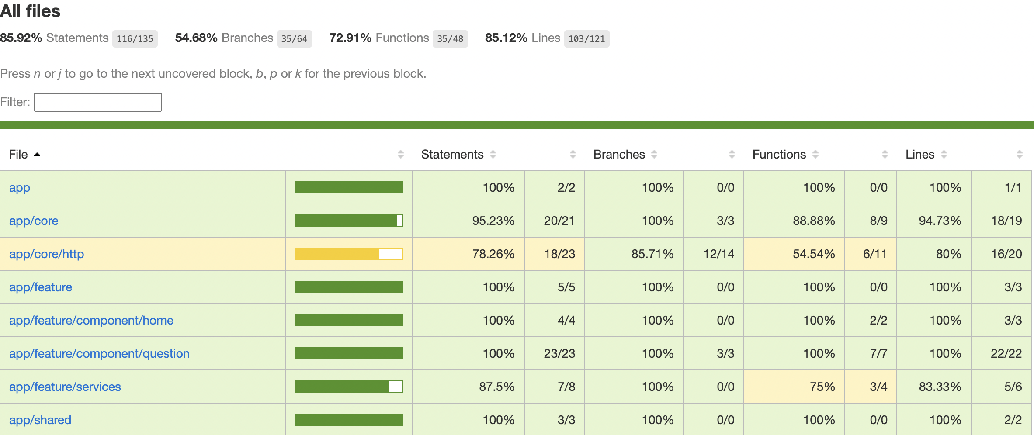Click the yellow app/core/http coverage bar
Viewport: 1034px width, 435px height.
pyautogui.click(x=349, y=254)
